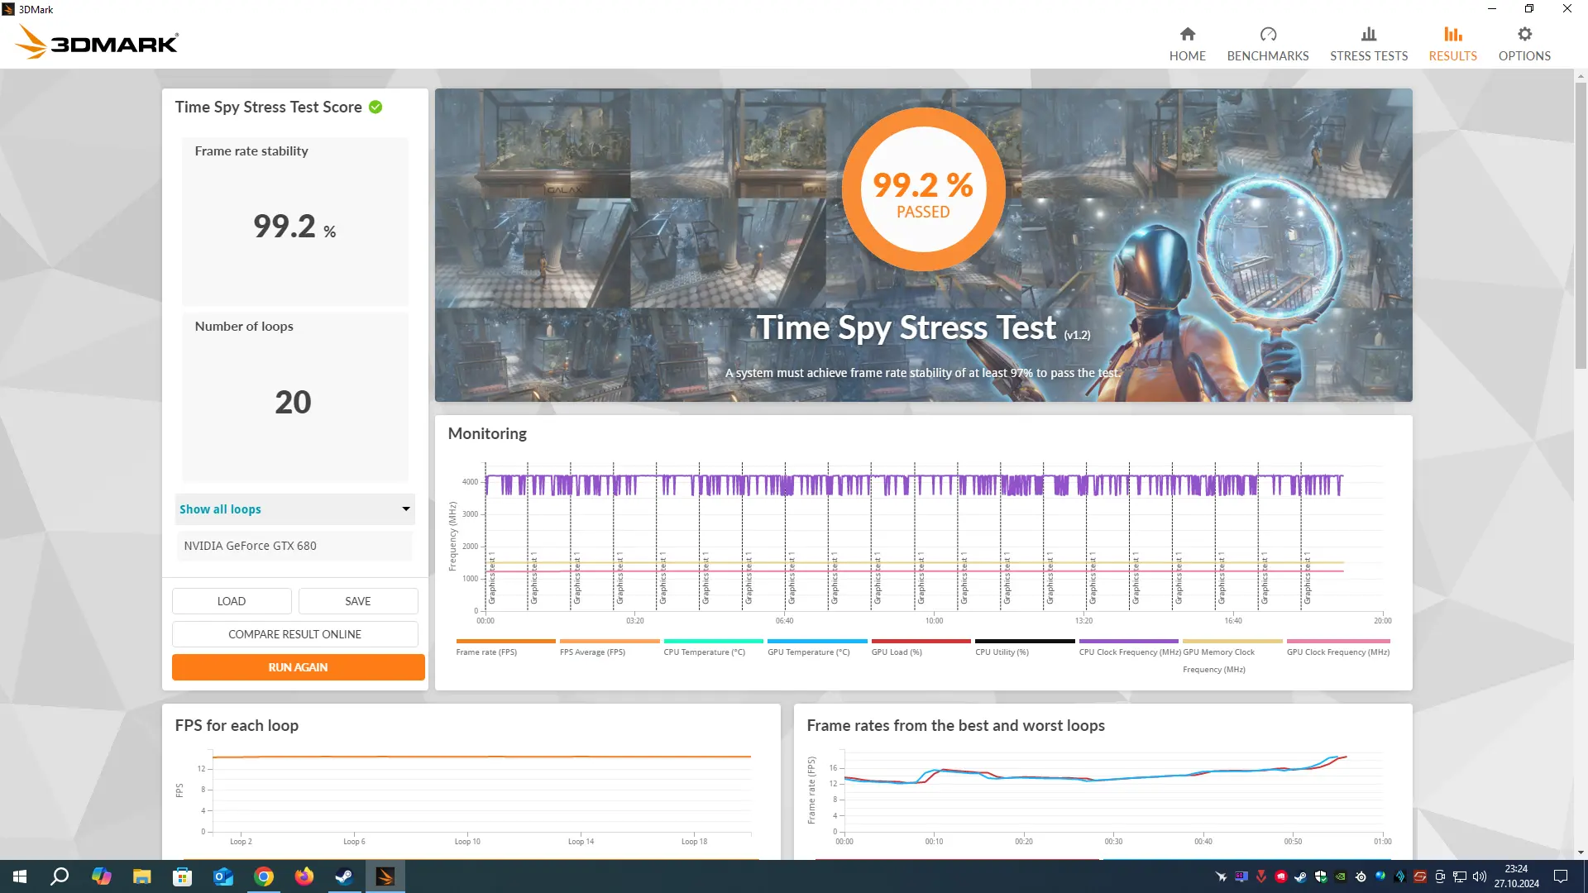Open the notification center
Viewport: 1588px width, 893px height.
(1561, 876)
